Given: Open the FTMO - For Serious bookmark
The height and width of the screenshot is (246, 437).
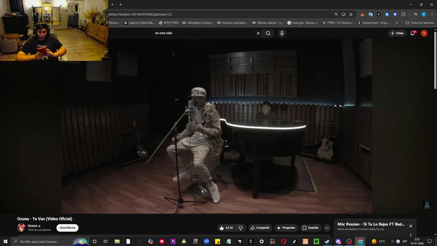Looking at the screenshot, I should pyautogui.click(x=338, y=23).
